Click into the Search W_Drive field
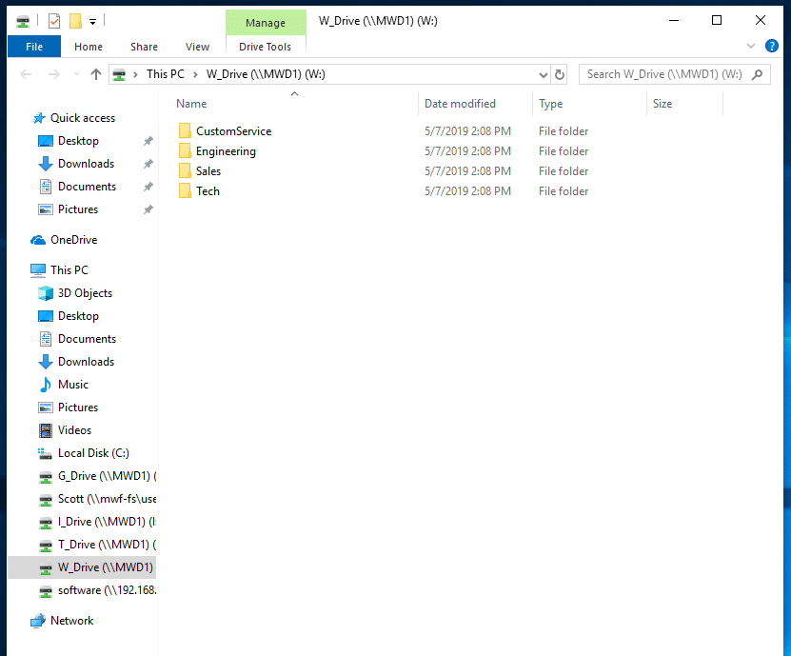 (x=663, y=74)
